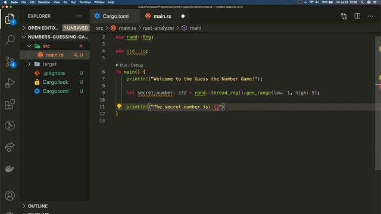Viewport: 381px width, 214px height.
Task: Switch to the Cargo.toml tab
Action: [115, 16]
